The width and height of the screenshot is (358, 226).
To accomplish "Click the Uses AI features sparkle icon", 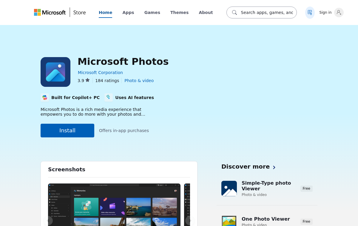I will (x=109, y=98).
